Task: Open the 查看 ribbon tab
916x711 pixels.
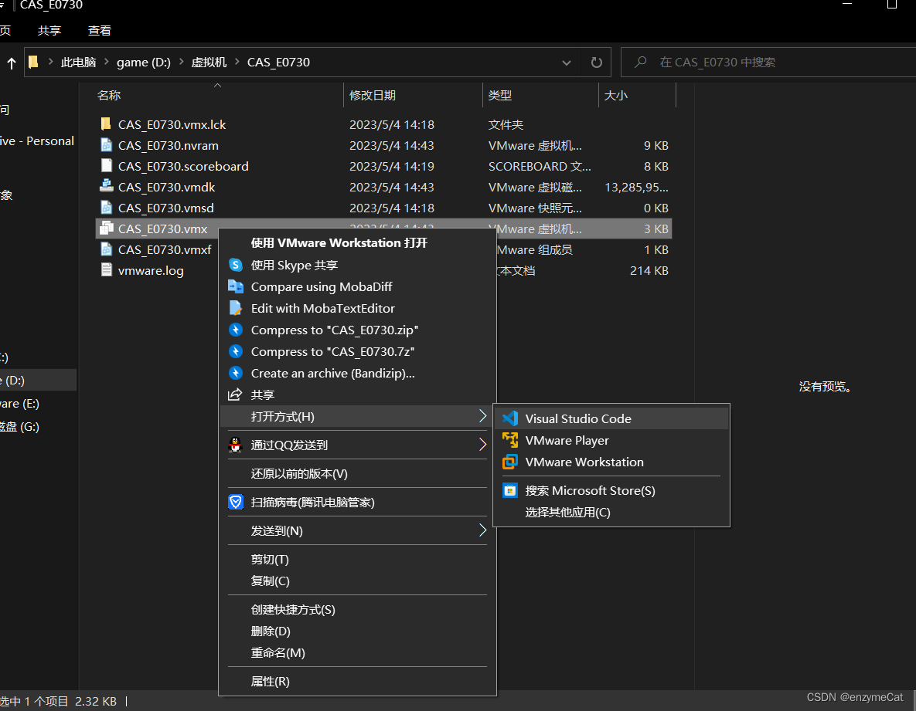Action: [99, 30]
